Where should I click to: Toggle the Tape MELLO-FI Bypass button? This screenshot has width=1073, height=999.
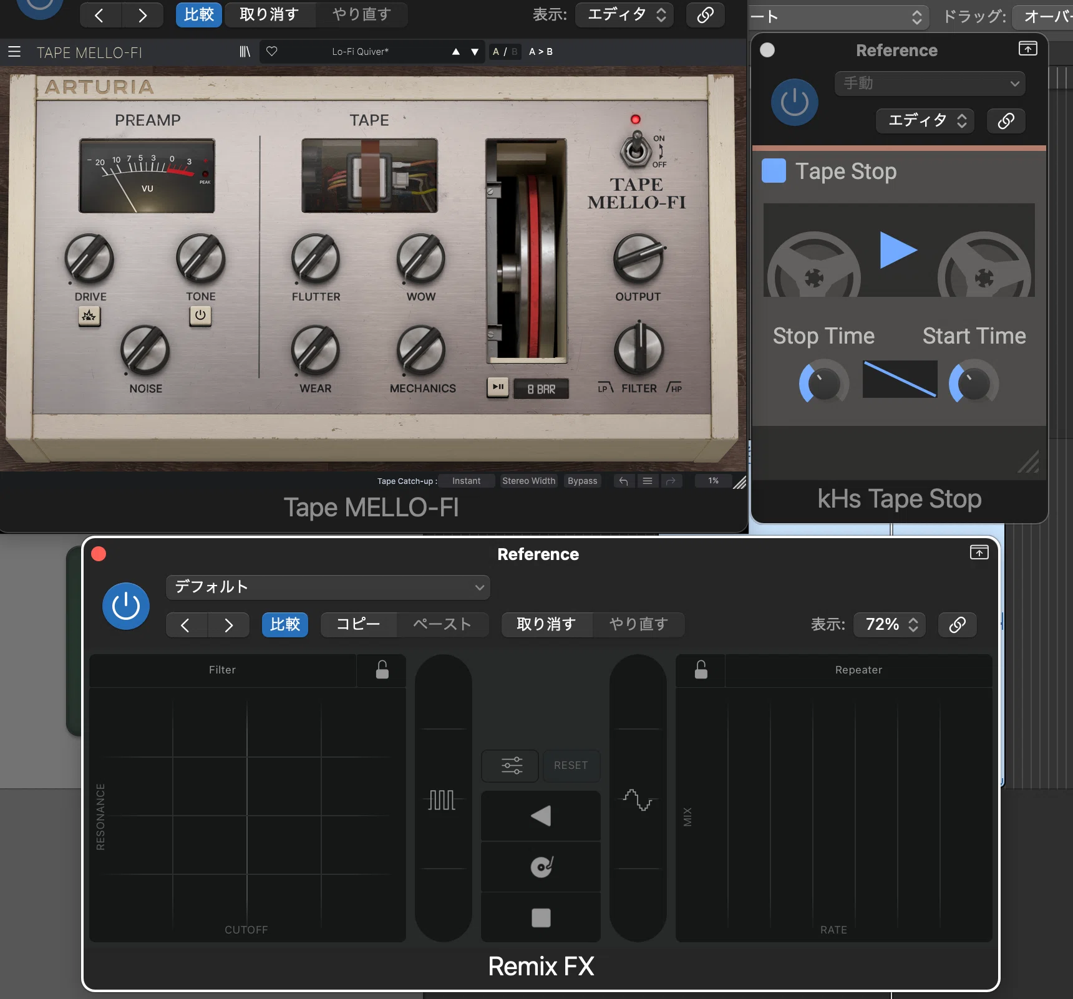coord(583,481)
